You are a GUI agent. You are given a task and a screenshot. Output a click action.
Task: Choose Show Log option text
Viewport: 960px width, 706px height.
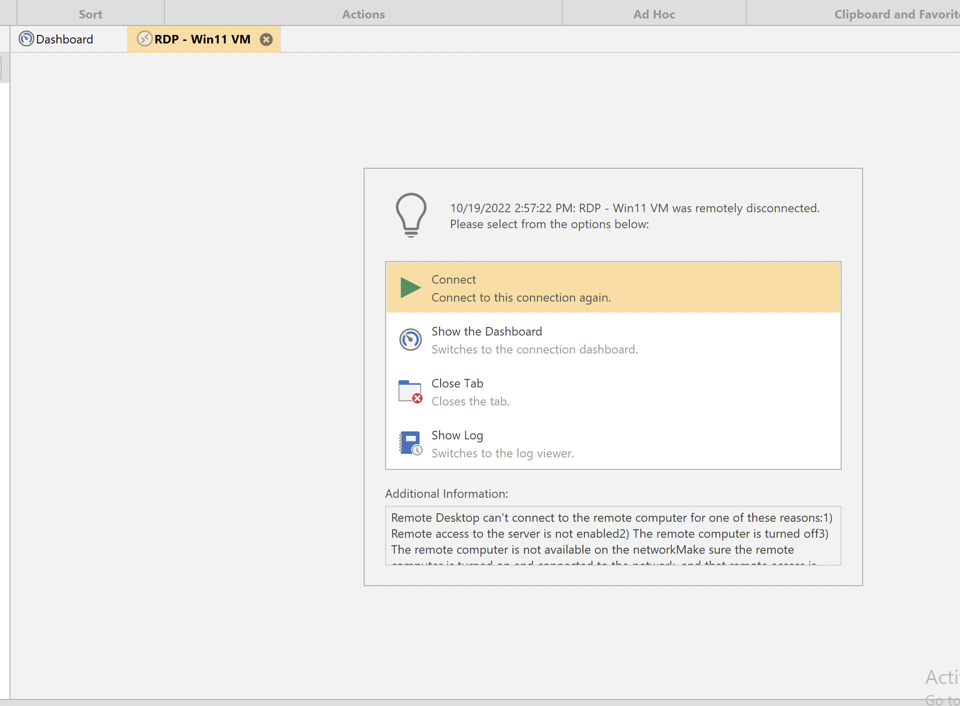click(457, 435)
